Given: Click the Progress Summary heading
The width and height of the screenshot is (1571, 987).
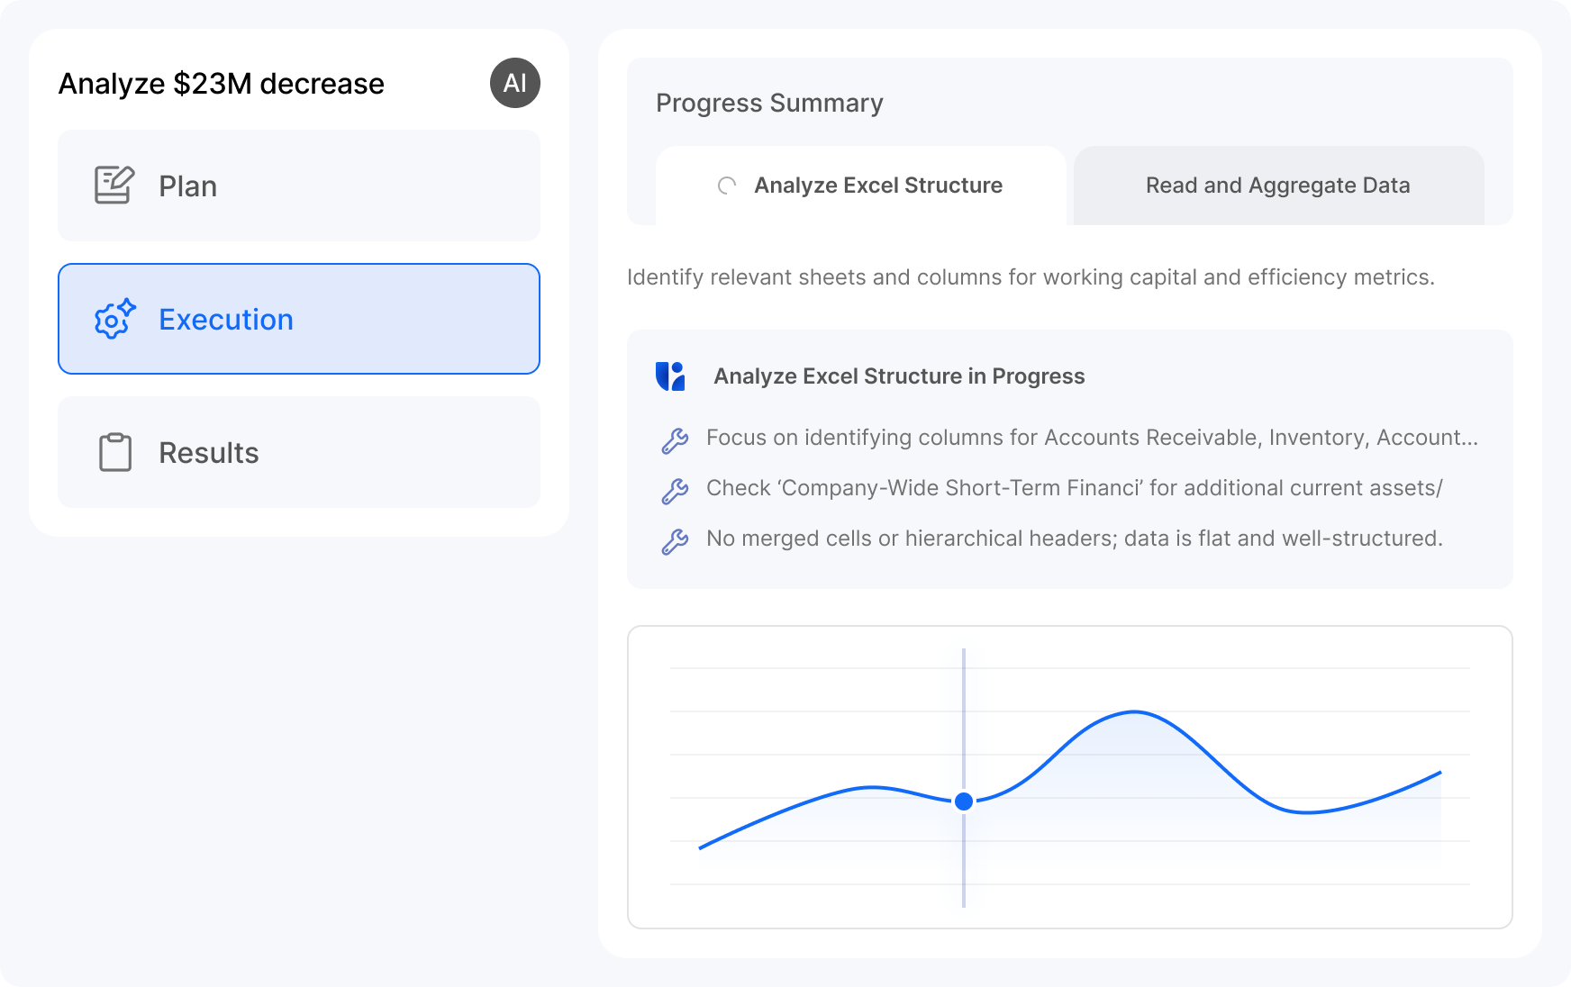Looking at the screenshot, I should tap(769, 103).
